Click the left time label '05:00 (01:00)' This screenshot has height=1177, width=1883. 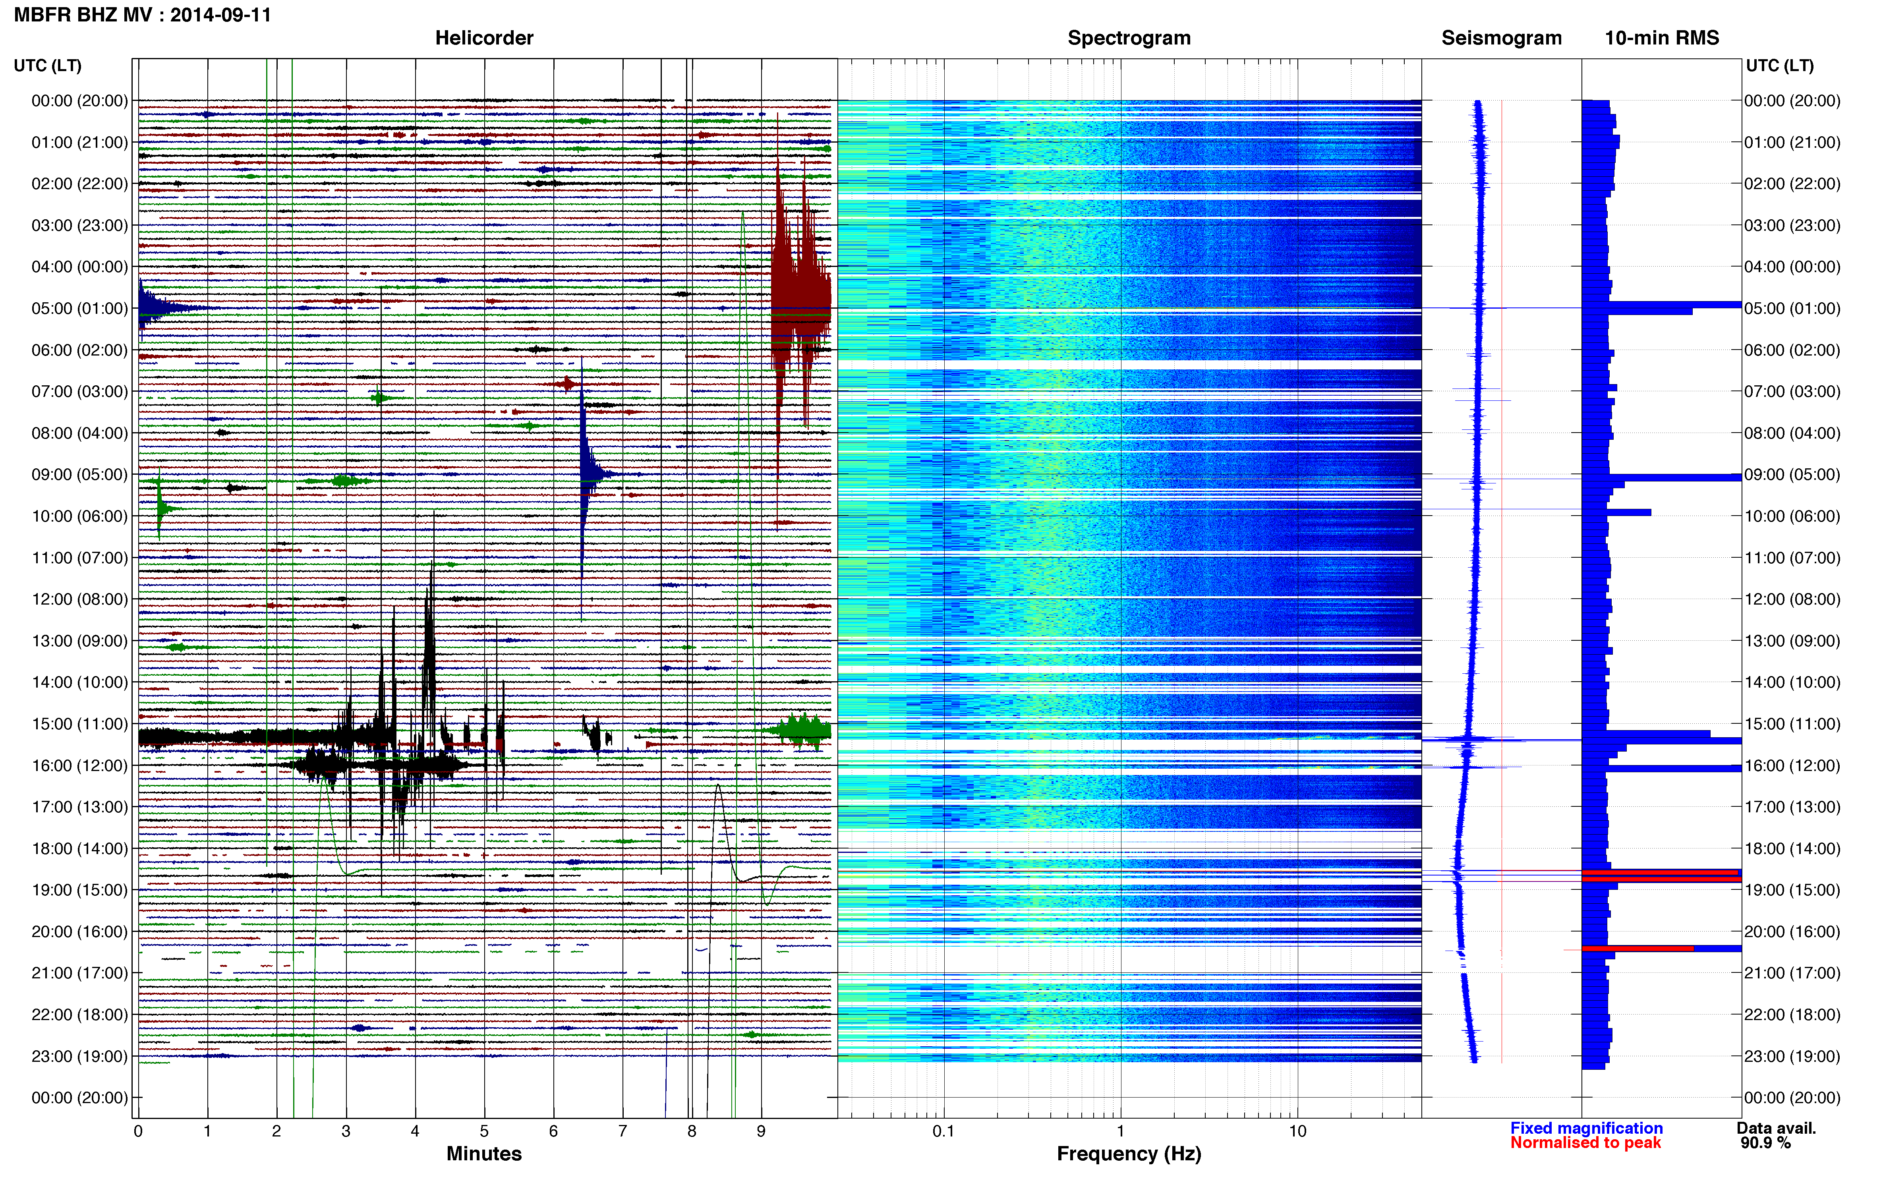click(x=79, y=308)
